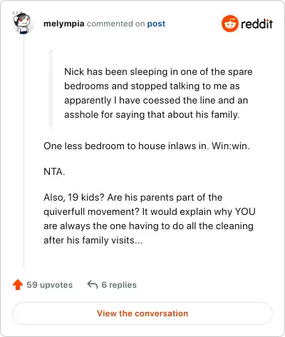Image resolution: width=285 pixels, height=337 pixels.
Task: Click the 'View the conversation' button
Action: click(142, 313)
